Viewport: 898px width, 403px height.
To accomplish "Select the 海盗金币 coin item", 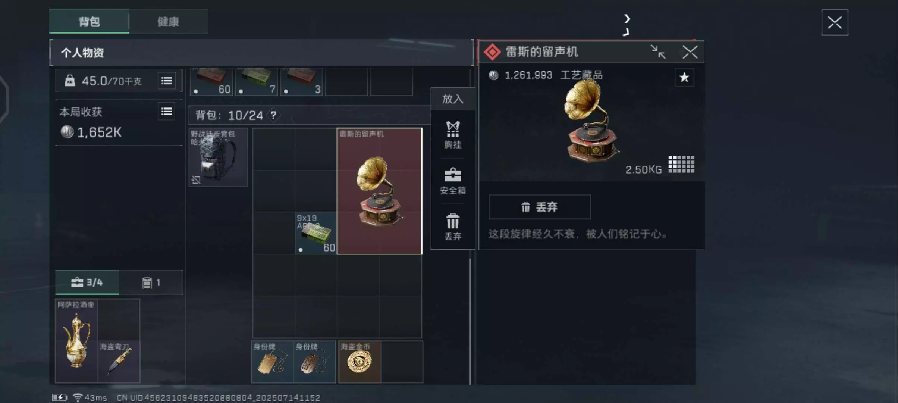I will (359, 362).
